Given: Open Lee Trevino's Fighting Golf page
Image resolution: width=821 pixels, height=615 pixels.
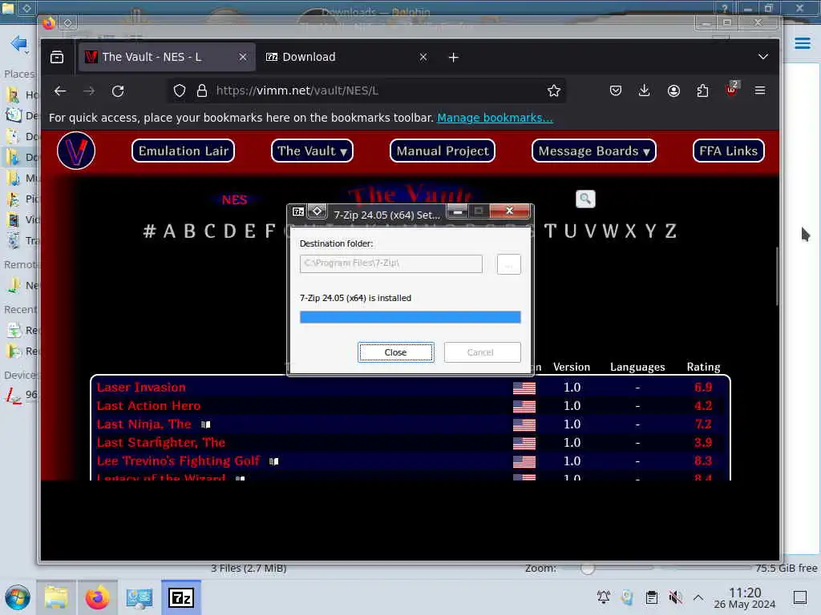Looking at the screenshot, I should (x=178, y=460).
